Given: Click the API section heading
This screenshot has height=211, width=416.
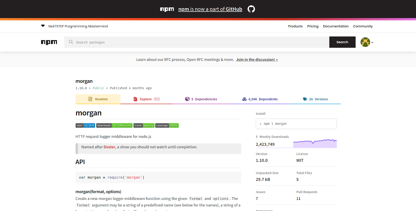Looking at the screenshot, I should pyautogui.click(x=80, y=162).
